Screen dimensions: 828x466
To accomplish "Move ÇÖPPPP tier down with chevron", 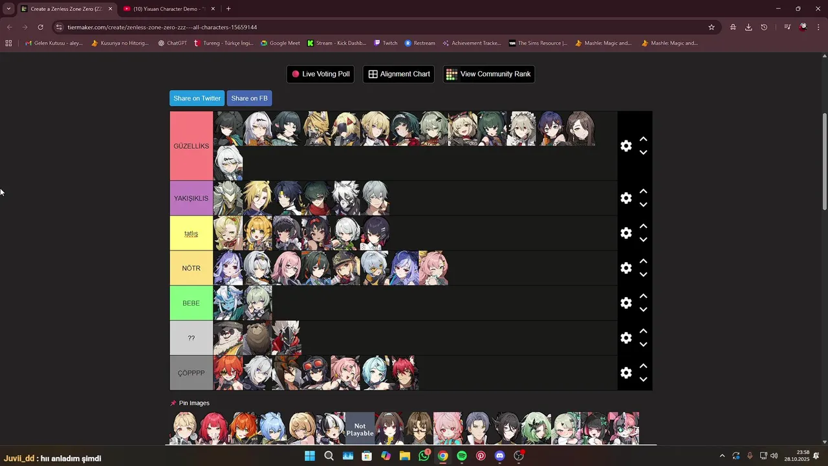I will [x=643, y=379].
